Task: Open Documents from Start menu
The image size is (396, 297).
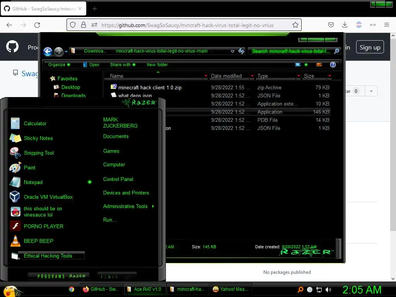Action: pos(116,137)
